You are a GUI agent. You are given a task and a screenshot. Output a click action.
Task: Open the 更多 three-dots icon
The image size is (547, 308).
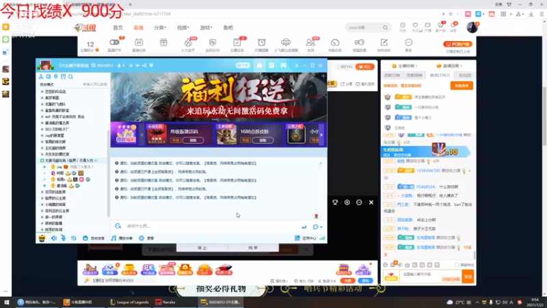(x=408, y=42)
